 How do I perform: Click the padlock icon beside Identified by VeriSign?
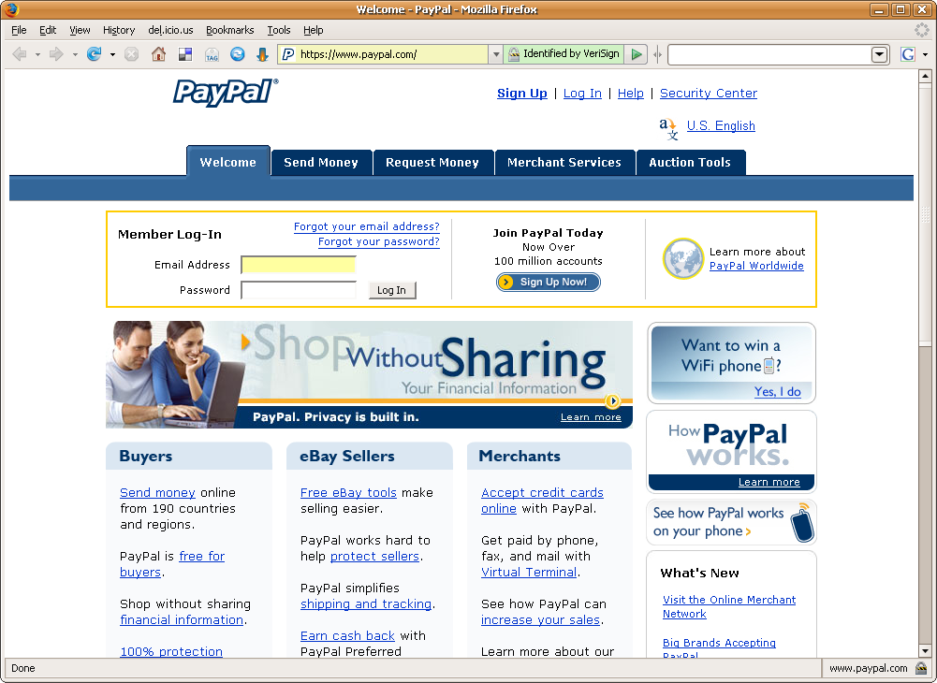click(x=513, y=54)
